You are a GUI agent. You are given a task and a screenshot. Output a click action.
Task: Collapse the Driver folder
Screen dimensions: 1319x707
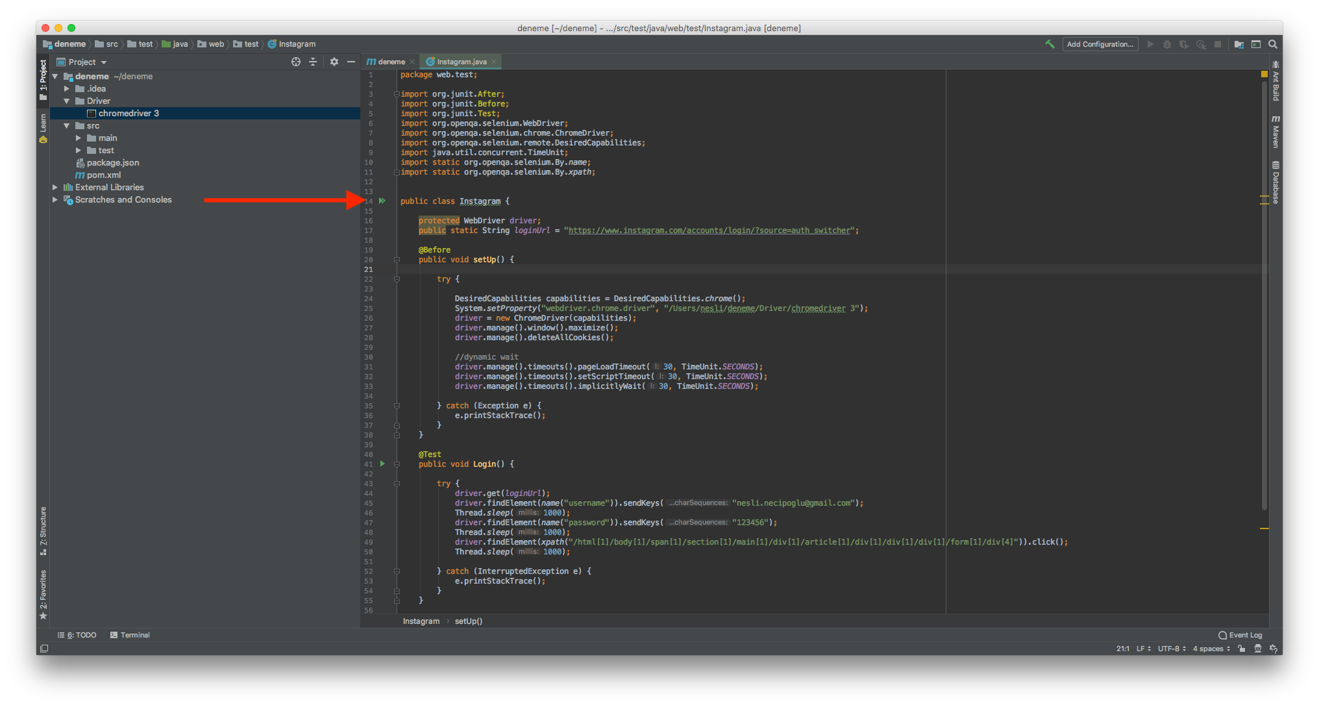coord(66,101)
